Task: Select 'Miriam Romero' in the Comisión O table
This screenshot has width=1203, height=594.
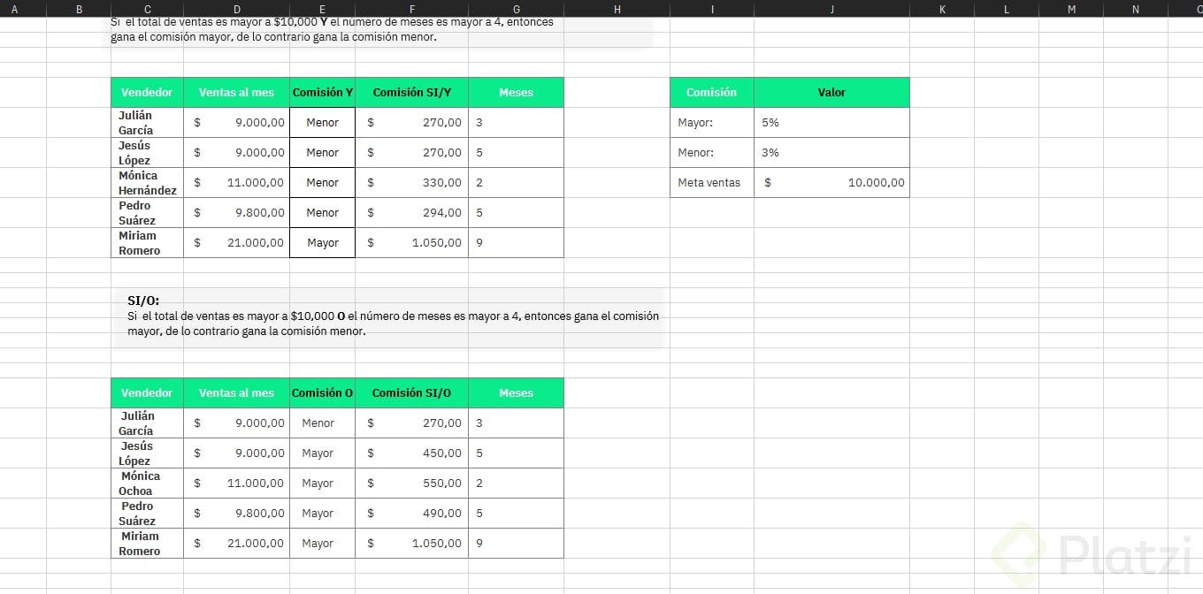Action: 147,544
